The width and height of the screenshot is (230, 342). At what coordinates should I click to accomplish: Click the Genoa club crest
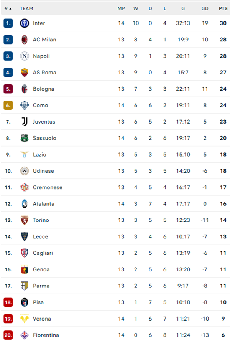coord(24,269)
